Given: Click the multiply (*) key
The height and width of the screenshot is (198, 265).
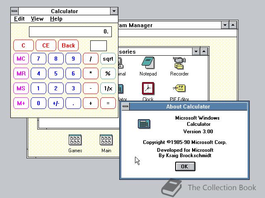Looking at the screenshot, I should click(91, 73).
